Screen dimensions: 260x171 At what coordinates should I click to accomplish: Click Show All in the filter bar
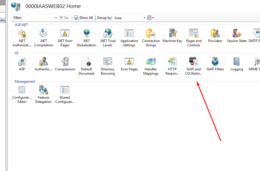tap(83, 18)
